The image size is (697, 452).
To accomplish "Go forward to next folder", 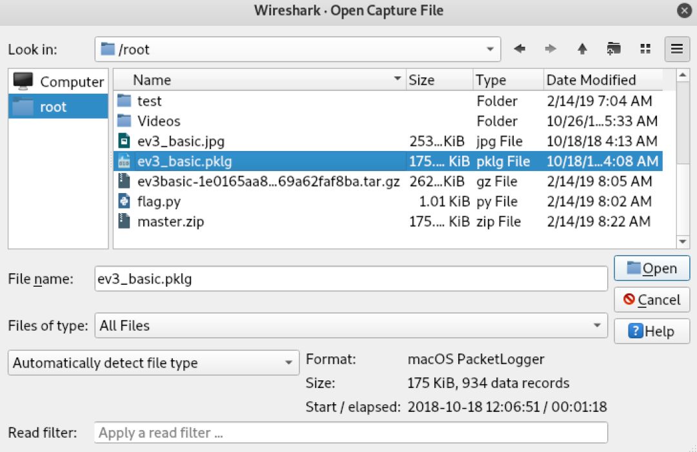I will [x=551, y=48].
